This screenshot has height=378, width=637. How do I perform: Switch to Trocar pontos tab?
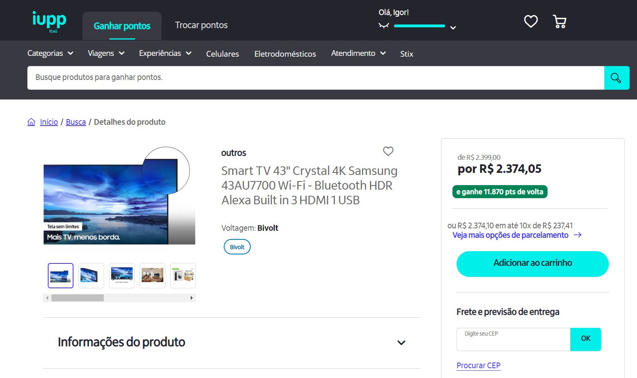(201, 25)
